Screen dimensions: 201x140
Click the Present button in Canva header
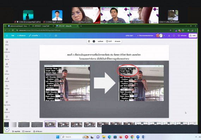tap(182, 35)
